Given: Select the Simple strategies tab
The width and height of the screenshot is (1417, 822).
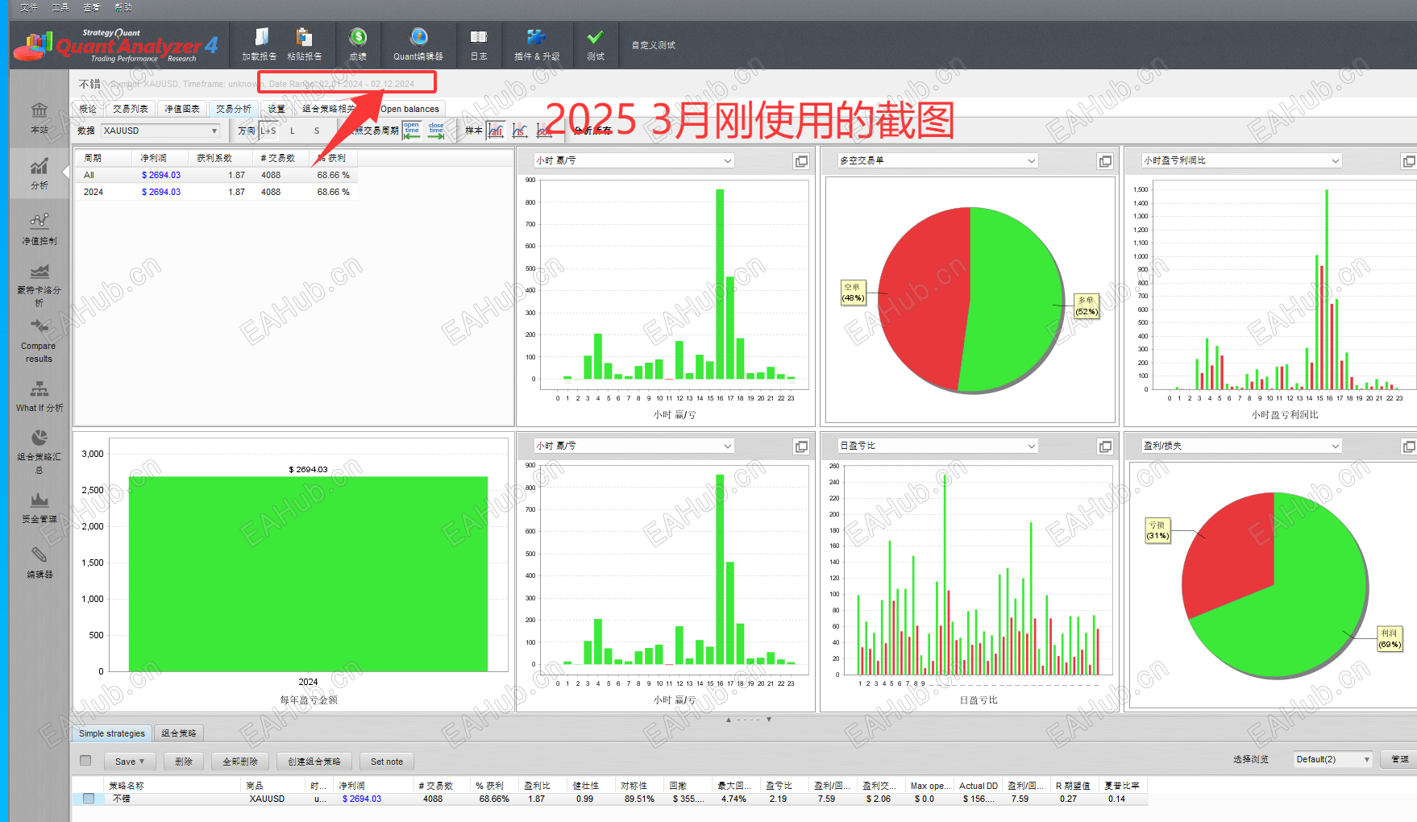Looking at the screenshot, I should pyautogui.click(x=112, y=733).
